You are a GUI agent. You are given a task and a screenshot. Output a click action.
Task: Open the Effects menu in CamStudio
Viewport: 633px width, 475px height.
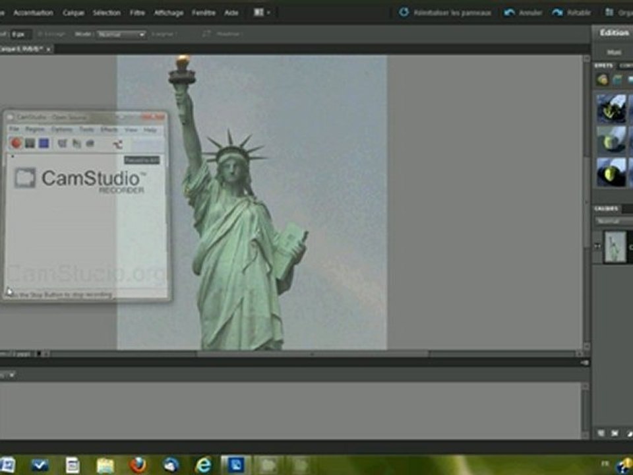[x=109, y=130]
